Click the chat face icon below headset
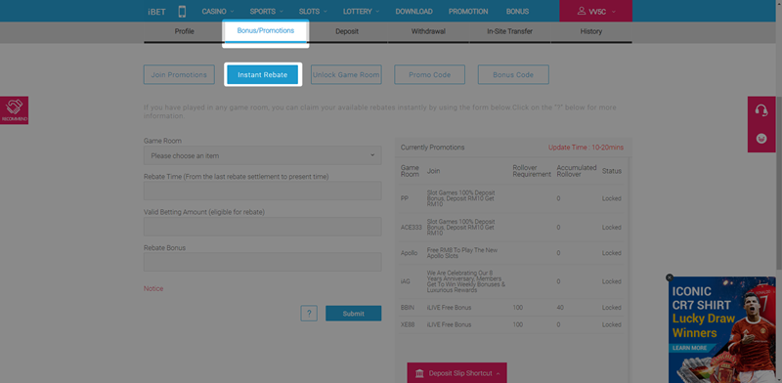Viewport: 782px width, 383px height. (761, 139)
